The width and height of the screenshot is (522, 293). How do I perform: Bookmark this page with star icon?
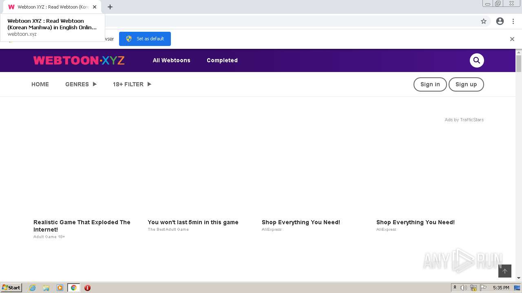click(484, 21)
